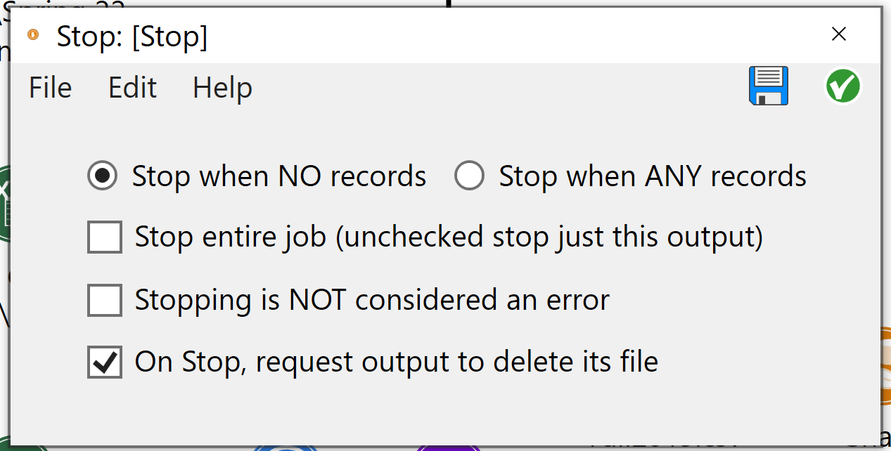Screen dimensions: 891x451
Task: Select the green Excel node behind the dialog
Action: (x=4, y=204)
